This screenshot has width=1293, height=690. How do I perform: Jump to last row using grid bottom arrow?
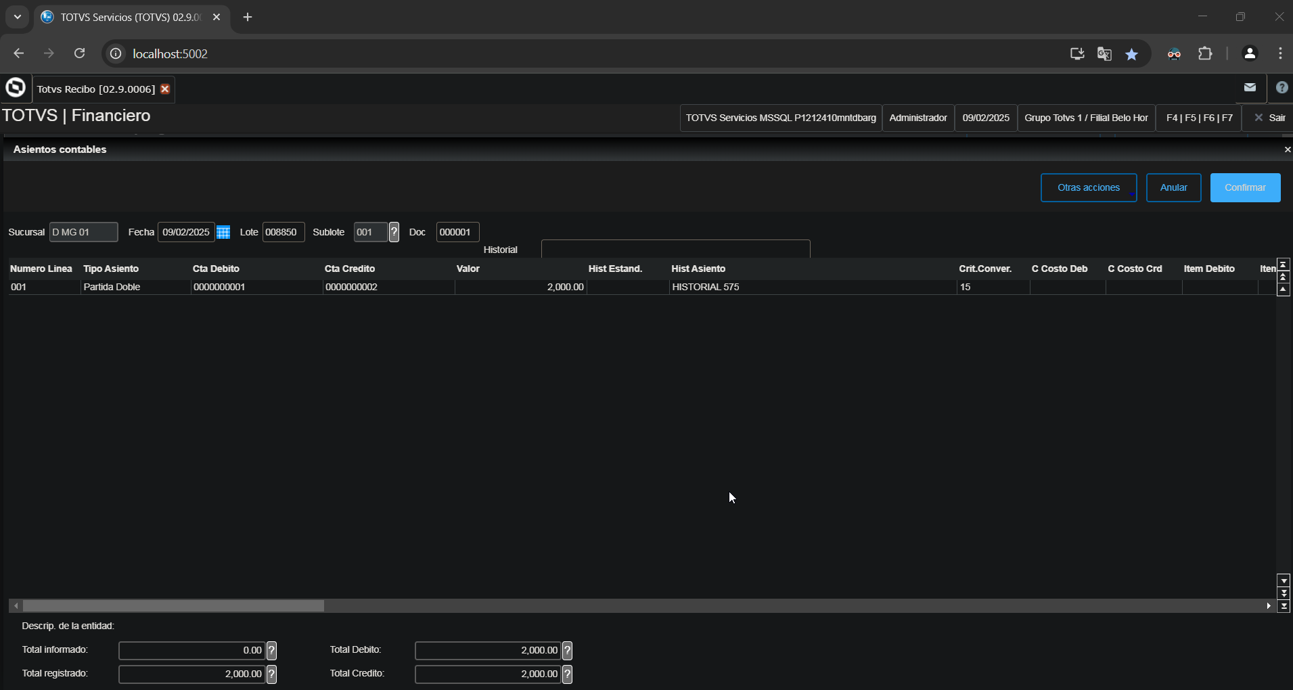[1284, 606]
